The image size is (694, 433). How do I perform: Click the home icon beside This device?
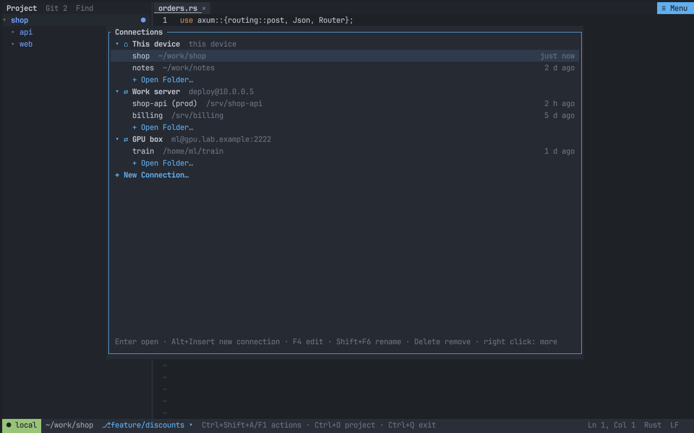(126, 44)
